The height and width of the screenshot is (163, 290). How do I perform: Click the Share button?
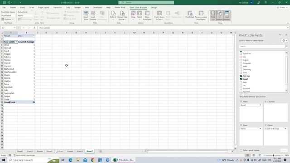(x=282, y=8)
